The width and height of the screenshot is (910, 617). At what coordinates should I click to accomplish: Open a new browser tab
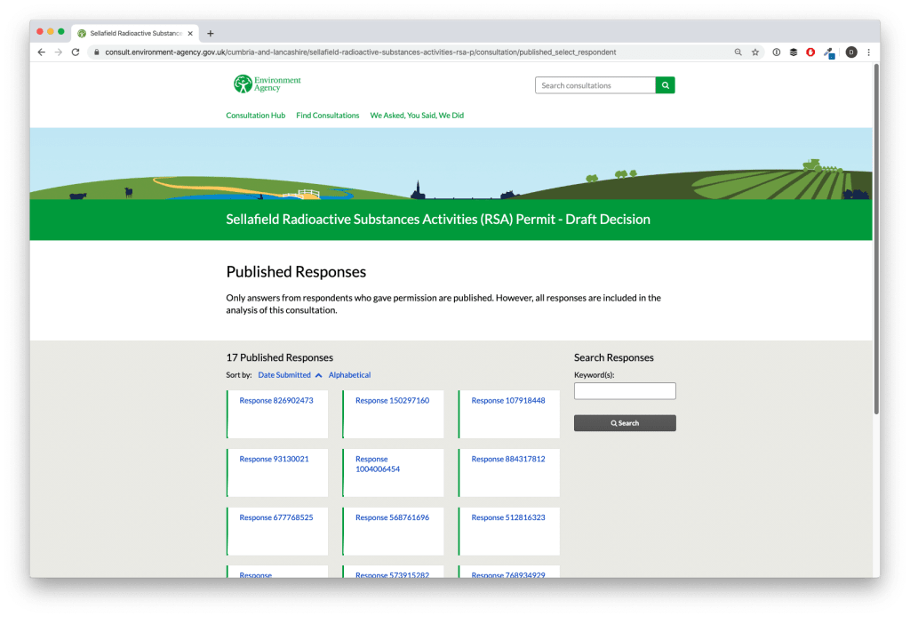point(210,34)
